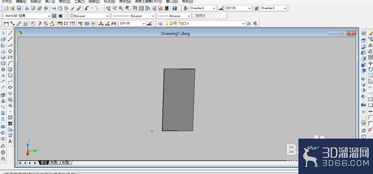Open the Layer Properties Manager icon
373x174 pixels.
(x=160, y=23)
